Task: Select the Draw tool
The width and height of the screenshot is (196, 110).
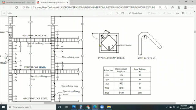Action: coord(152,13)
